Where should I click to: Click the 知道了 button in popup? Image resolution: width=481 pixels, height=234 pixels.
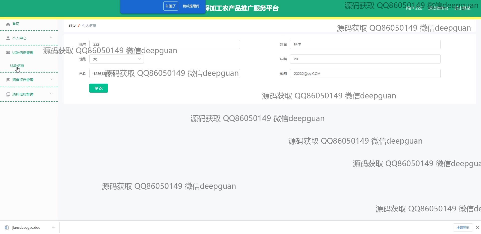pos(171,6)
